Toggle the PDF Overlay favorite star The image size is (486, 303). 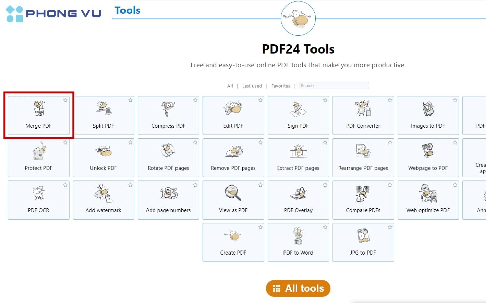(x=325, y=185)
